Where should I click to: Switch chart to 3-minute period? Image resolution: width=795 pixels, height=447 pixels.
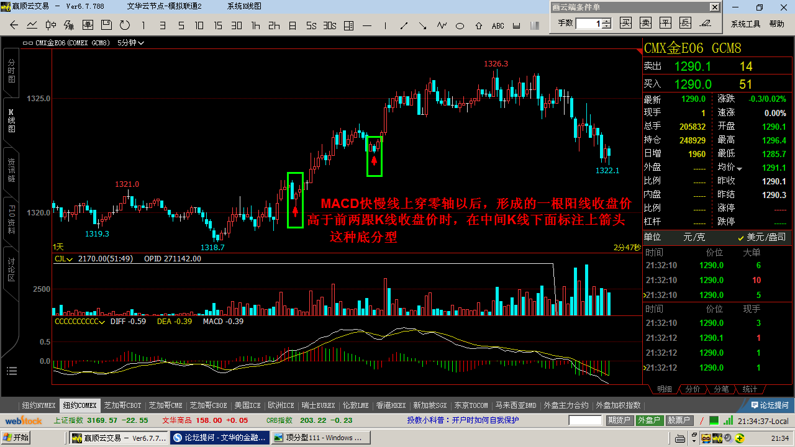(162, 25)
